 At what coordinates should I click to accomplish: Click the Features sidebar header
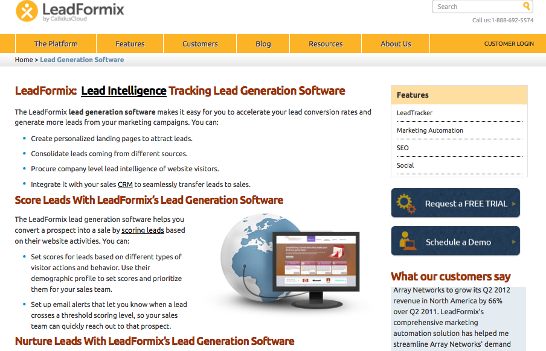[459, 95]
